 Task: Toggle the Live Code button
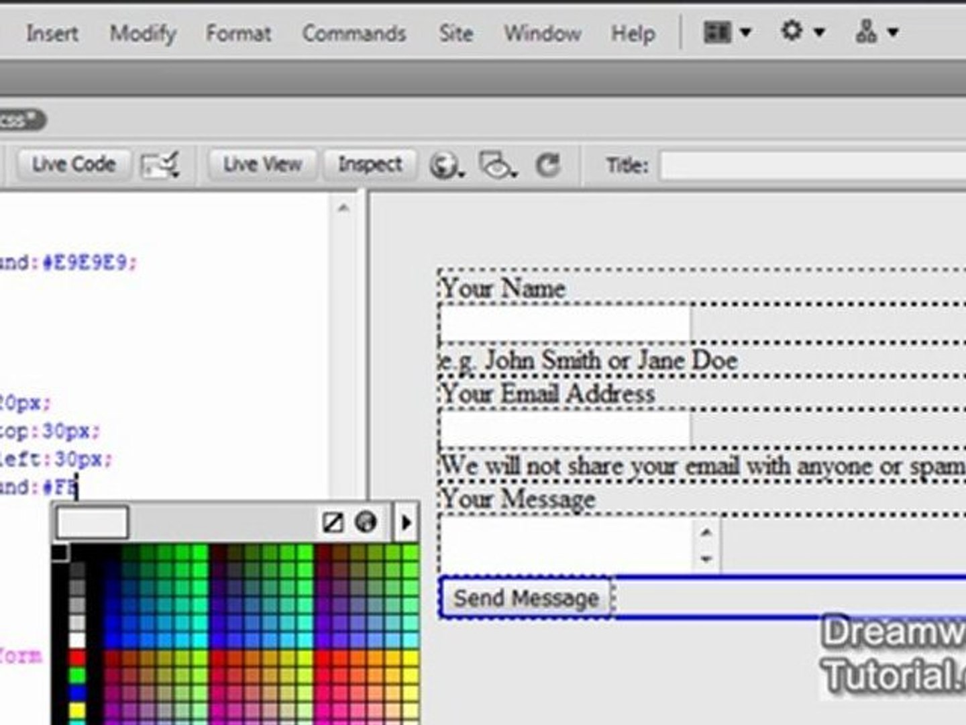(x=74, y=164)
